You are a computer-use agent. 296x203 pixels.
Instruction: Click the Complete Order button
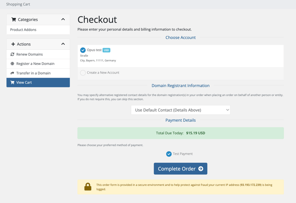click(x=180, y=169)
